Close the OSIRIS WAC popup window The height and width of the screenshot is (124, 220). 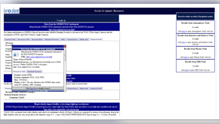pos(64,46)
